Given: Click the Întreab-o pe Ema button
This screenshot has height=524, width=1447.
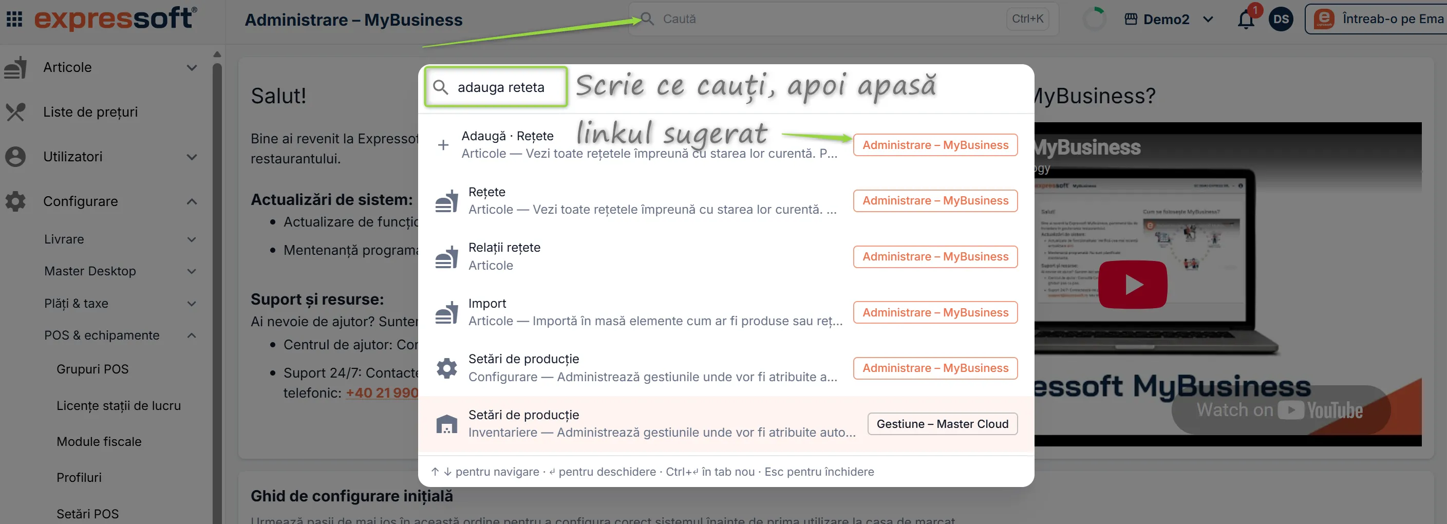Looking at the screenshot, I should click(1376, 19).
